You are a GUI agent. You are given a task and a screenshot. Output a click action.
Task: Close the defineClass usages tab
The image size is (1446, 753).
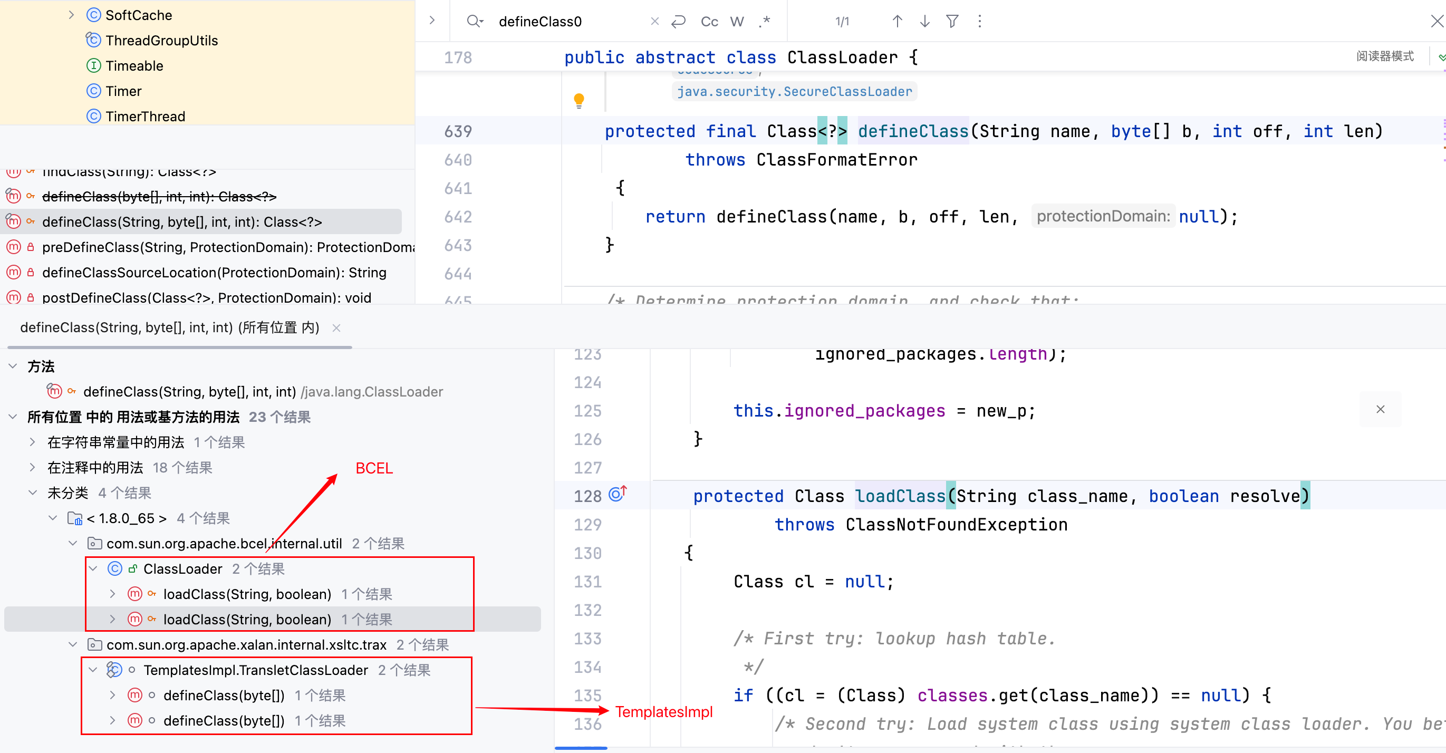click(x=336, y=327)
